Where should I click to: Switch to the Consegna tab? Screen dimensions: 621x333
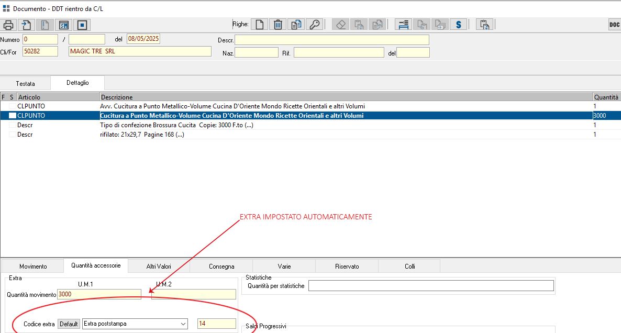tap(221, 267)
